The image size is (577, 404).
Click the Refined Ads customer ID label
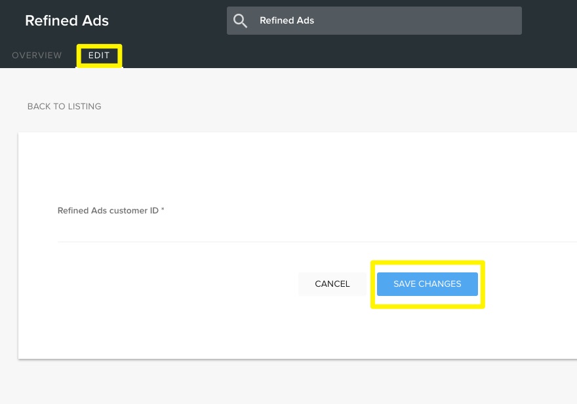coord(111,211)
